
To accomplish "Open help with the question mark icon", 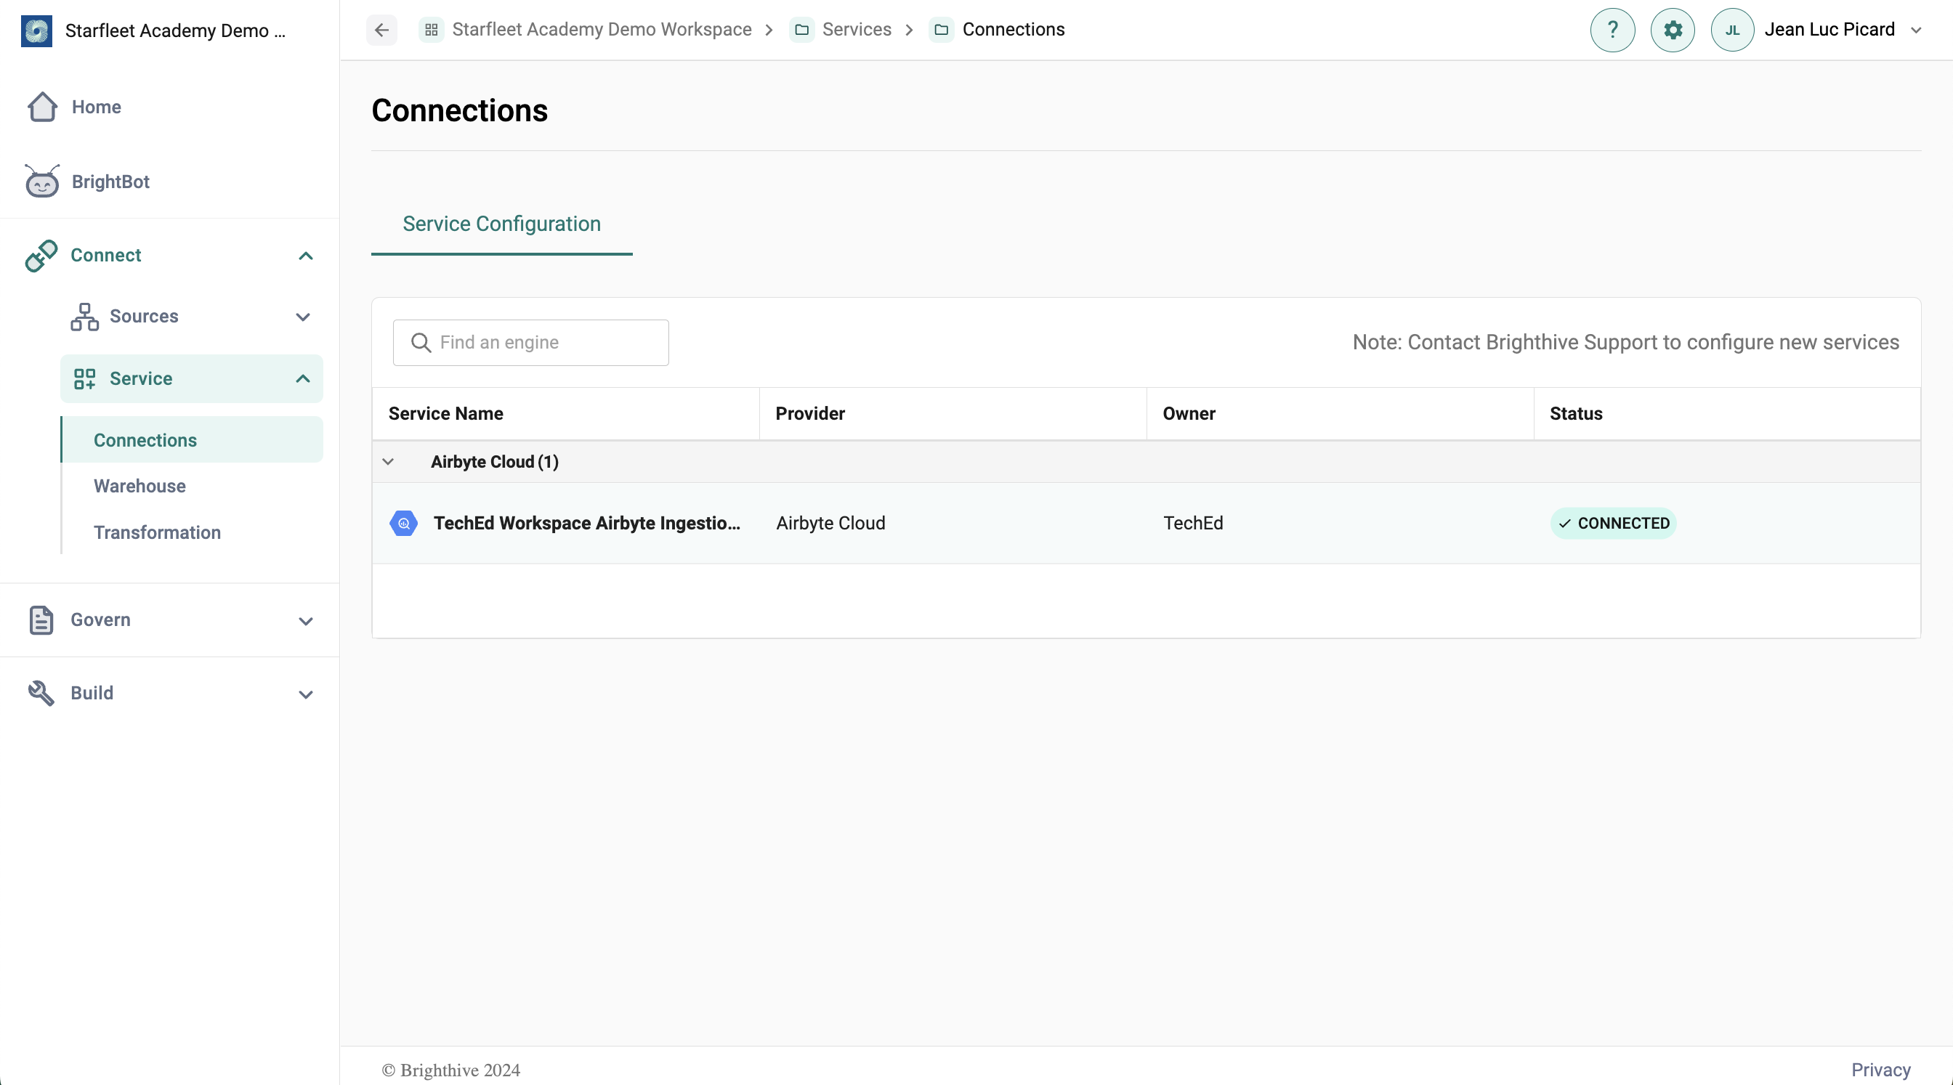I will point(1612,30).
